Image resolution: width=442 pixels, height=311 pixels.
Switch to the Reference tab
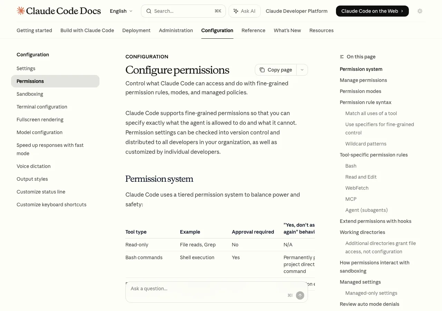pyautogui.click(x=253, y=30)
